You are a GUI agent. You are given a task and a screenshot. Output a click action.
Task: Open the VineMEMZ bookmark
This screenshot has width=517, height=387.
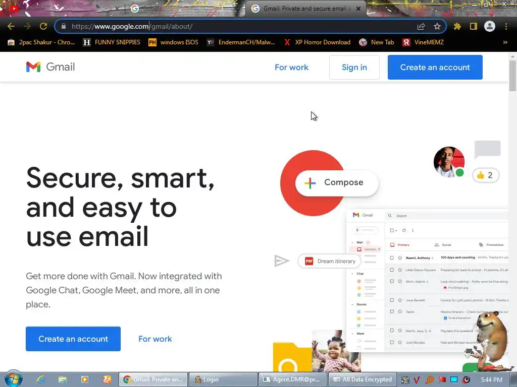(423, 42)
